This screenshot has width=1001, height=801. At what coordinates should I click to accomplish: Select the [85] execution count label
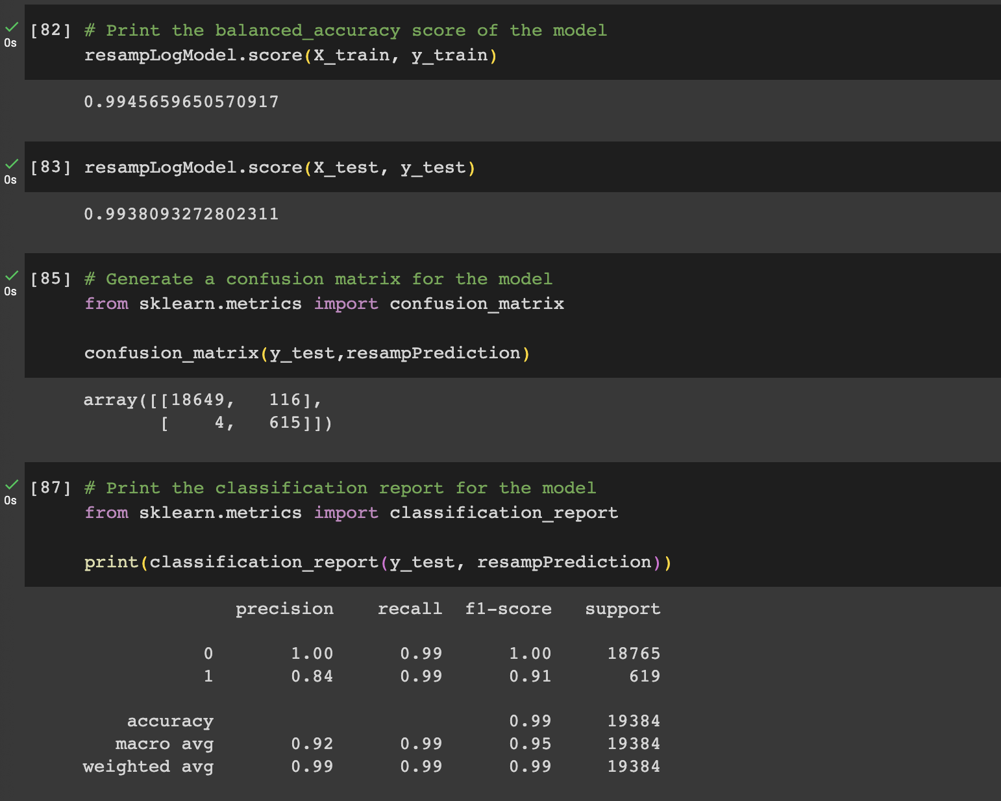(x=50, y=278)
